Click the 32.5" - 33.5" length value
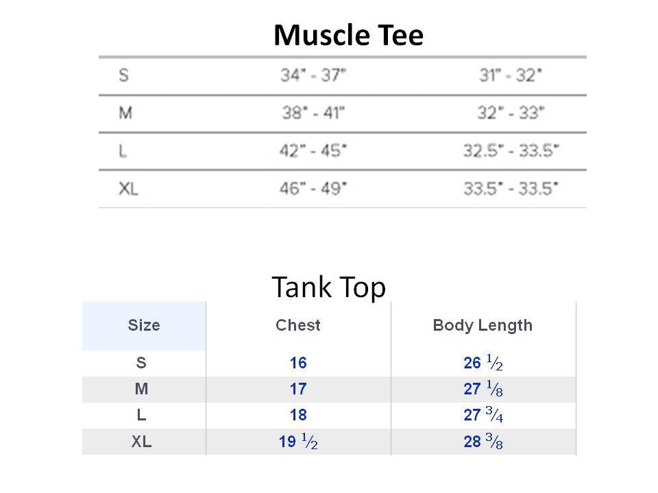Viewport: 658px width, 493px height. coord(511,151)
